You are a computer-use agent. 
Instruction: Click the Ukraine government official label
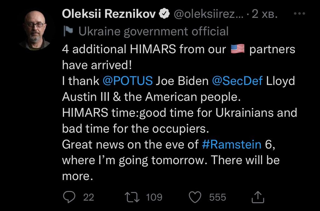pyautogui.click(x=153, y=31)
